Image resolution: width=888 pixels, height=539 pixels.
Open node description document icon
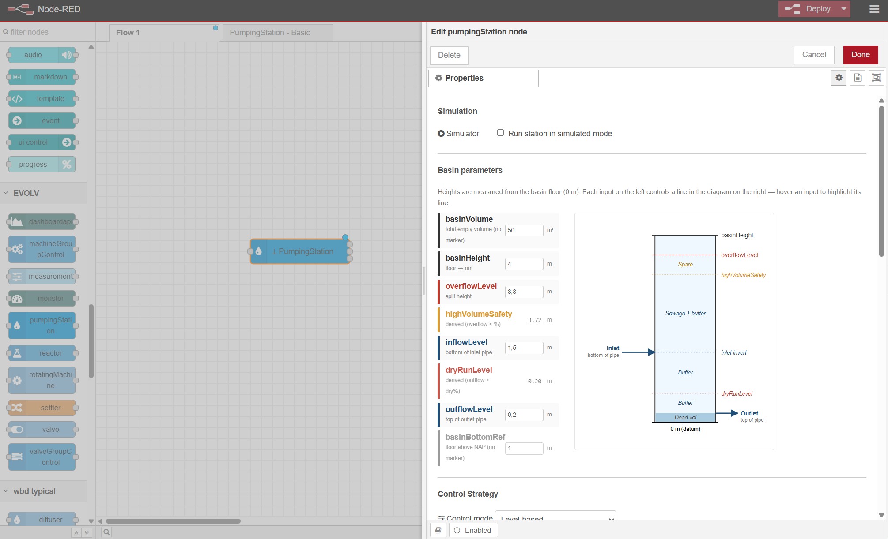coord(858,78)
